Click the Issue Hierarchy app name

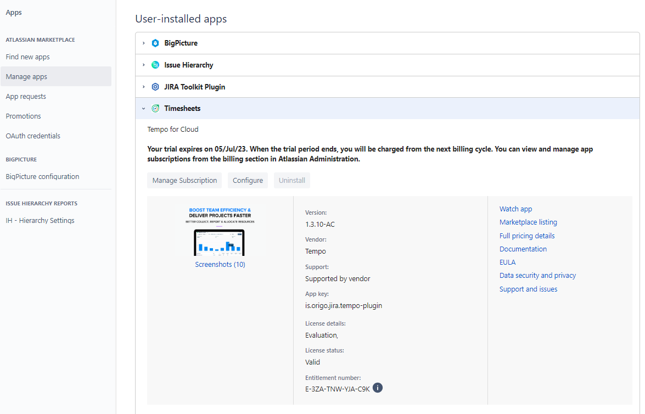point(188,65)
